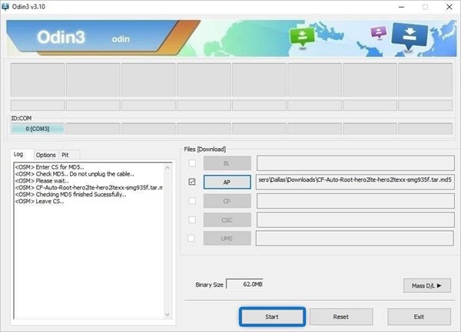Image resolution: width=461 pixels, height=332 pixels.
Task: Uncheck the AP file checkbox
Action: pos(191,182)
